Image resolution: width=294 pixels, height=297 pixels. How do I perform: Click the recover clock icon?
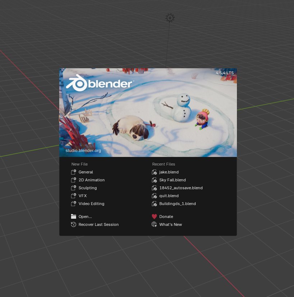[74, 224]
